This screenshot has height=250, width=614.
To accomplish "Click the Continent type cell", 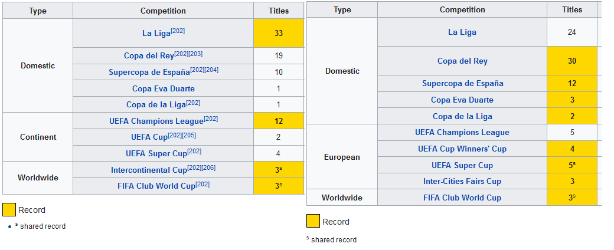I will tap(38, 137).
